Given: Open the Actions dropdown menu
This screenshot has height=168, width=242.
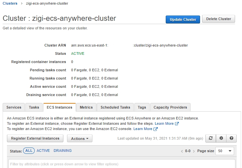Looking at the screenshot, I should click(80, 138).
